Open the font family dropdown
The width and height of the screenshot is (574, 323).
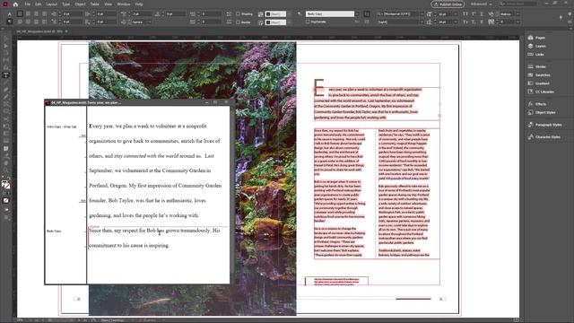(422, 14)
